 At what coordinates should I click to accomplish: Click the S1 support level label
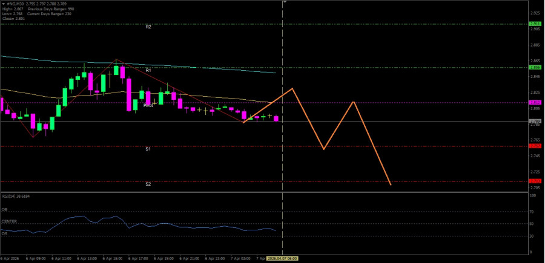148,149
